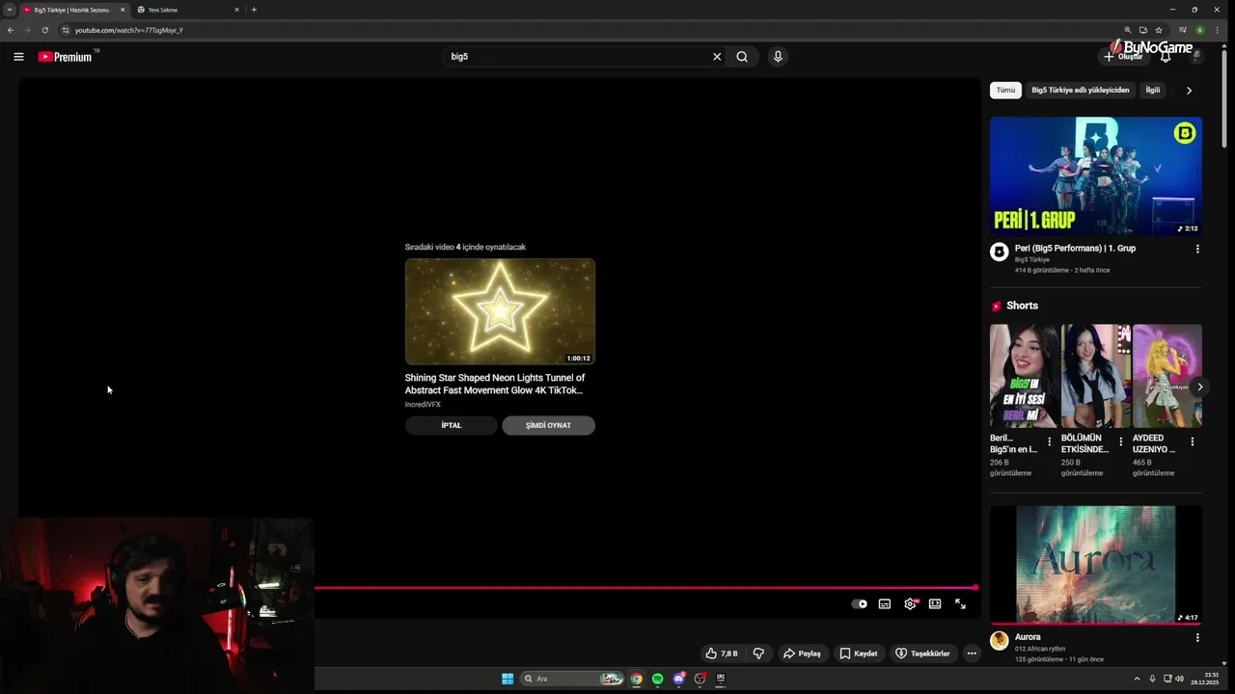
Task: Open options for BÖLÜMÜN ETKİSİNDE short
Action: [1120, 441]
